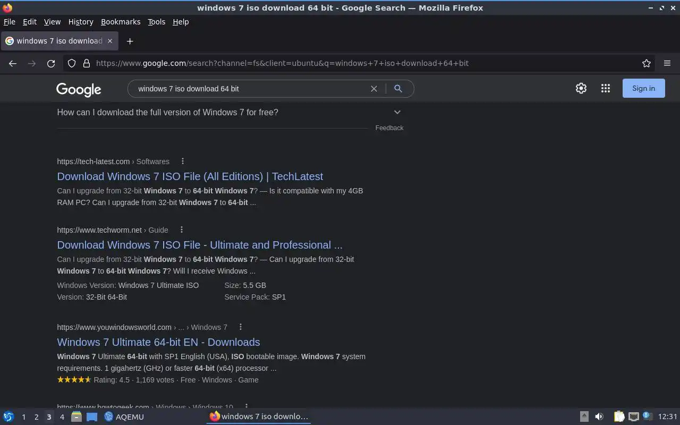Open the AQEMU taskbar launcher
Viewport: 680px width, 425px height.
point(124,416)
